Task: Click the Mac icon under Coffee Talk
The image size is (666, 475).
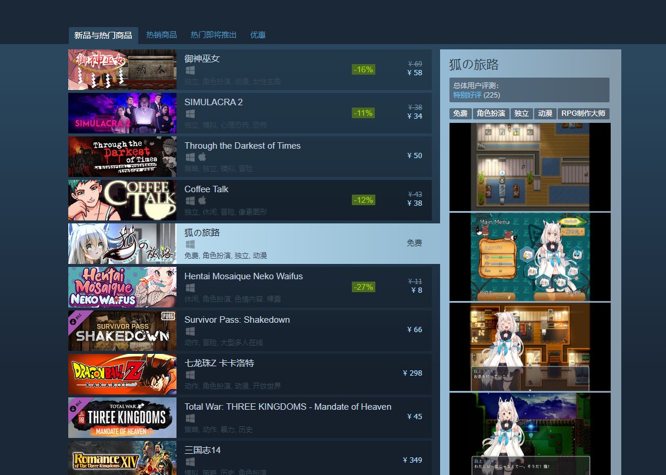Action: pos(202,200)
